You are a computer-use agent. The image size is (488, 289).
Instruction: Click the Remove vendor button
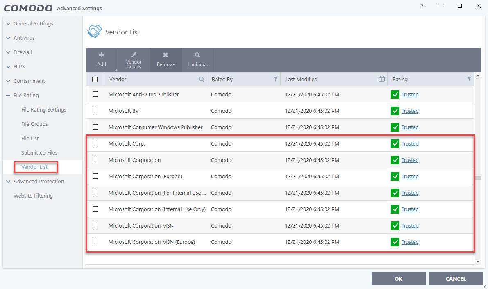click(x=166, y=60)
